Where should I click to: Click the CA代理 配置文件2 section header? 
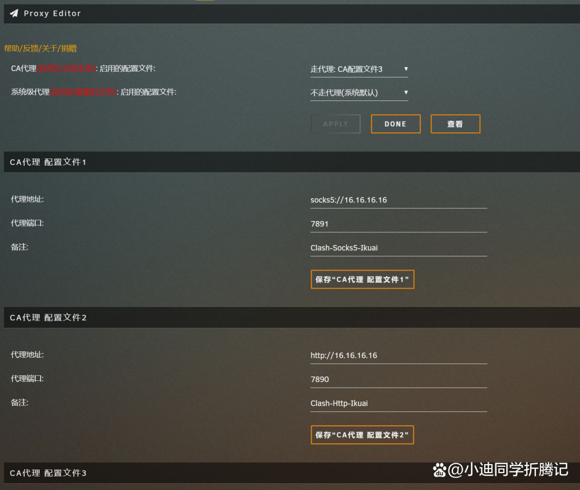292,317
